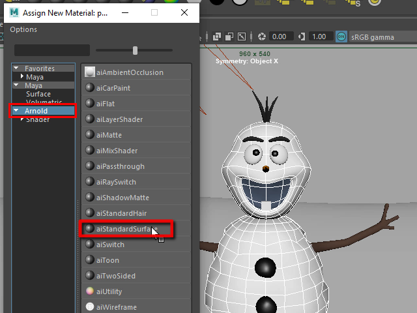Click the material search filter field

point(52,50)
